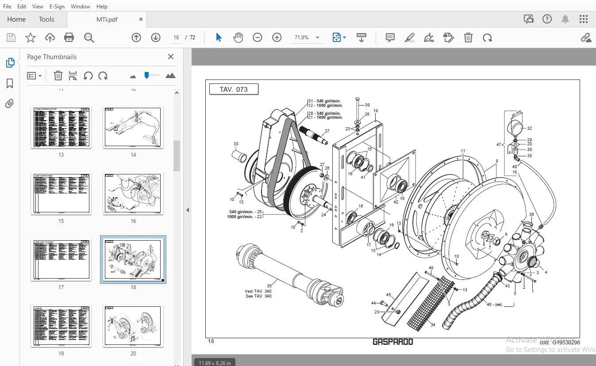Viewport: 596px width, 366px height.
Task: Open the notifications bell
Action: pyautogui.click(x=565, y=19)
